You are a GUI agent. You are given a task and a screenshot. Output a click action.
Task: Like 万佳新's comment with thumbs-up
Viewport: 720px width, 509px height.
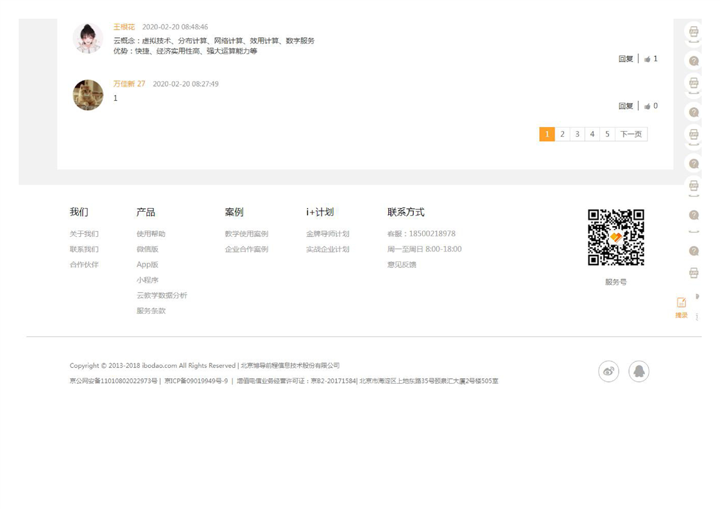coord(647,107)
